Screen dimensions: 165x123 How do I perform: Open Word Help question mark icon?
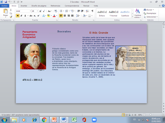point(163,6)
